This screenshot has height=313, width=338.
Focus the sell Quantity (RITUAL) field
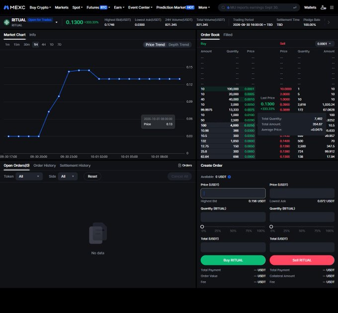[302, 217]
